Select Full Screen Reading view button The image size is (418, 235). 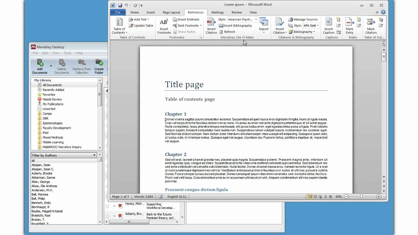[x=315, y=197]
